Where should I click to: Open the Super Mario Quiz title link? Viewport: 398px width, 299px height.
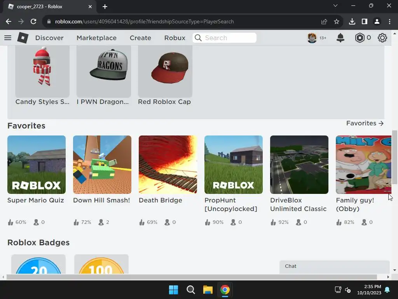click(35, 201)
